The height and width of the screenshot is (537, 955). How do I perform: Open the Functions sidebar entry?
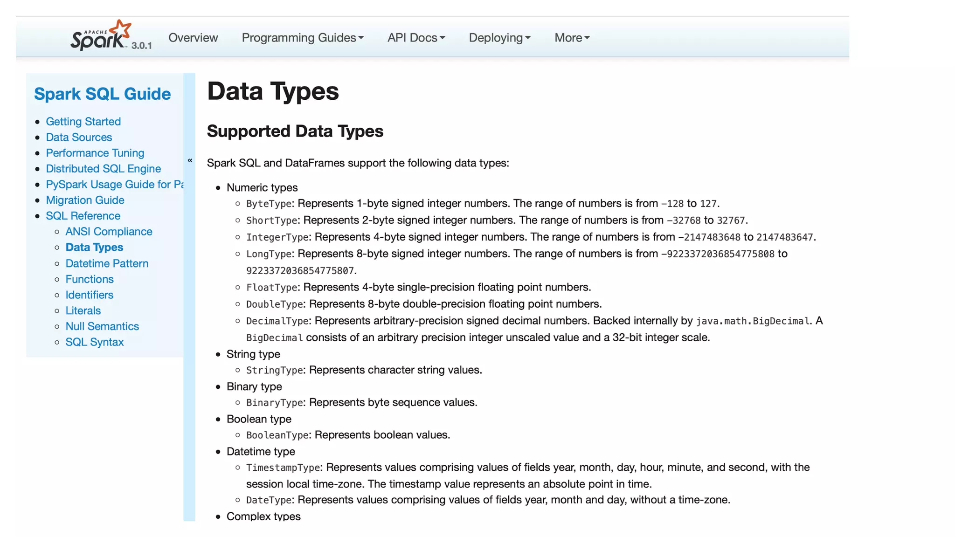tap(90, 279)
